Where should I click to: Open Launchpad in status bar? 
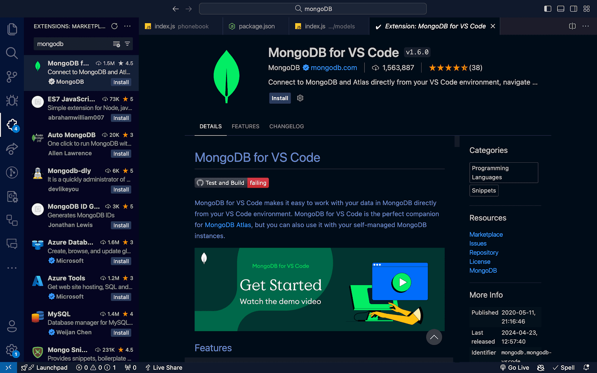[44, 367]
